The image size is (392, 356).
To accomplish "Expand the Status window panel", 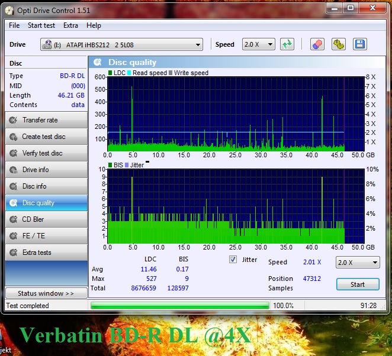I will (46, 293).
